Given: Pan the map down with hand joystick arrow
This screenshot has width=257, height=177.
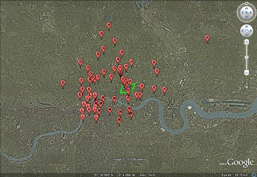Looking at the screenshot, I should point(247,35).
